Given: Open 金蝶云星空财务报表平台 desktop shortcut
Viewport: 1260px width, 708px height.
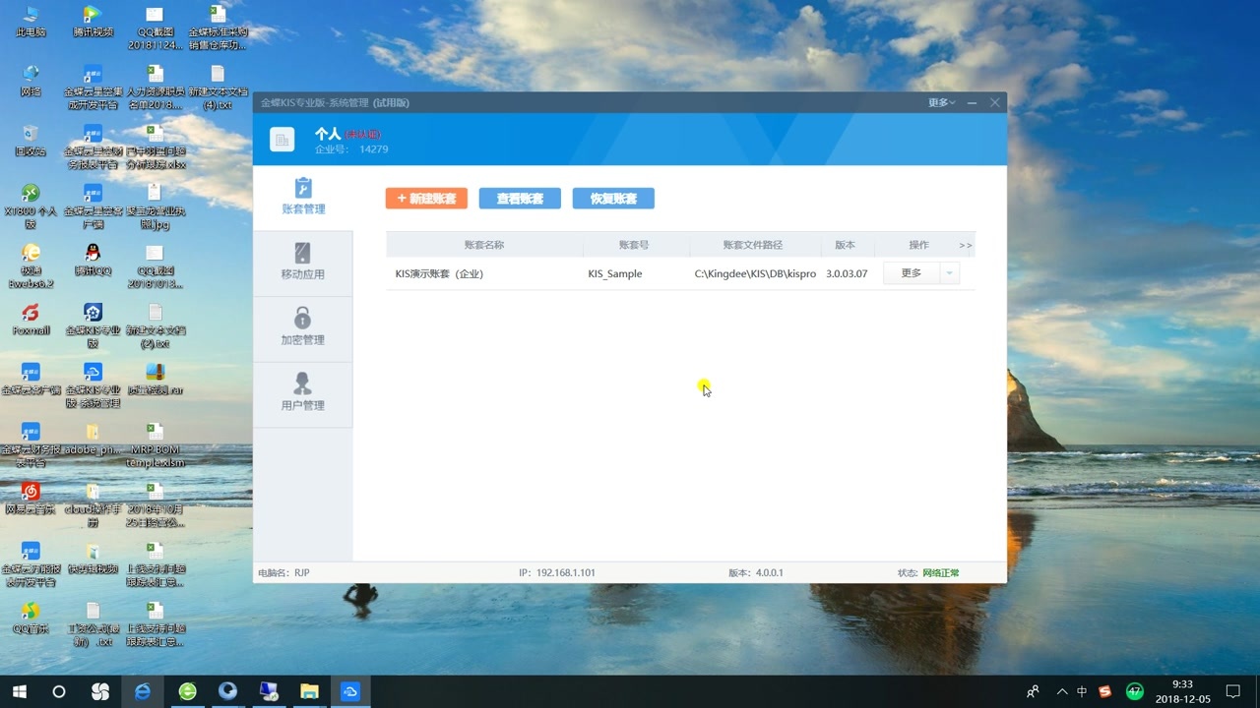Looking at the screenshot, I should tap(93, 146).
